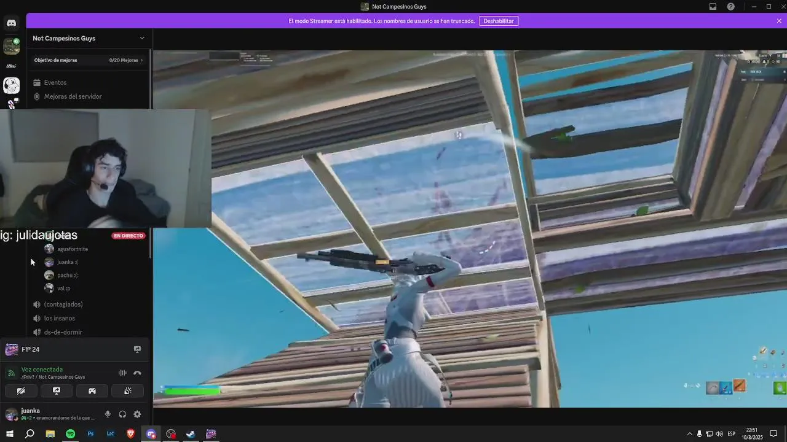787x442 pixels.
Task: Open juanka user profile panel
Action: click(x=50, y=414)
